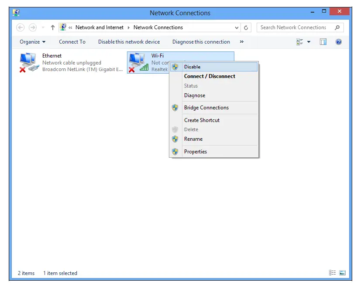
Task: Choose Connect / Disconnect from context menu
Action: click(214, 76)
